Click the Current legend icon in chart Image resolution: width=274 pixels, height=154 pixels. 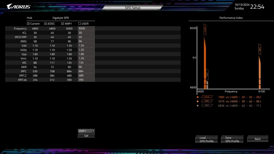(207, 97)
